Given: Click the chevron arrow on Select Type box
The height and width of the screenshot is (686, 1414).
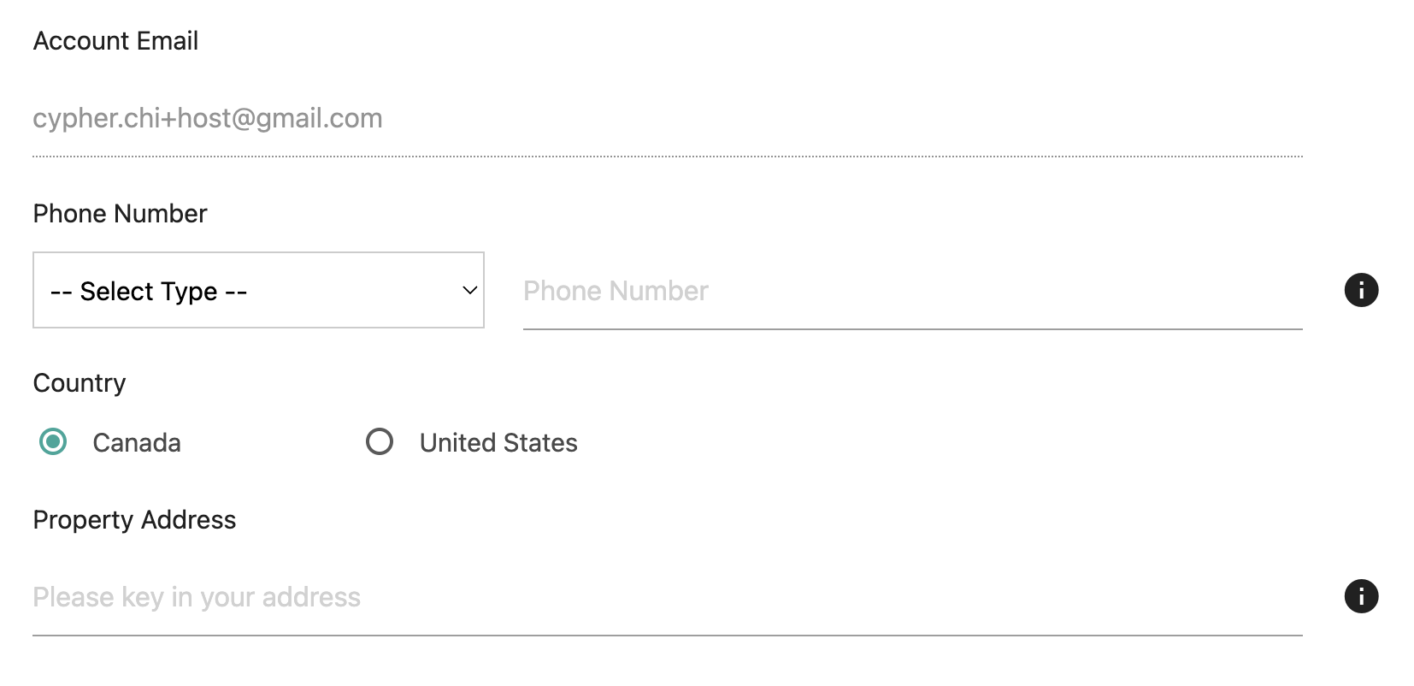Looking at the screenshot, I should (x=469, y=290).
